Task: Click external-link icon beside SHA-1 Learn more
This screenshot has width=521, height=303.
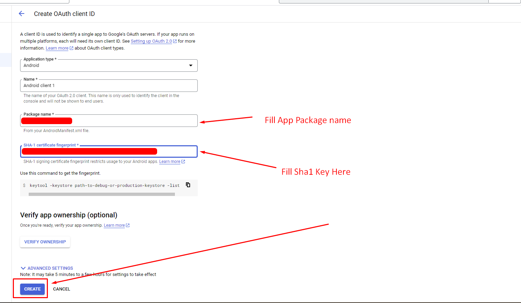Action: click(x=183, y=162)
